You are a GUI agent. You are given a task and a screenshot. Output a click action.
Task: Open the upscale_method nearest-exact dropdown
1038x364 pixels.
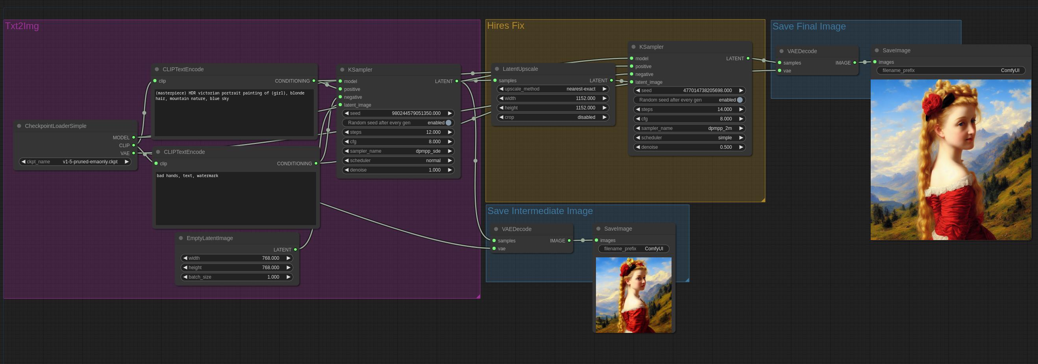tap(553, 89)
